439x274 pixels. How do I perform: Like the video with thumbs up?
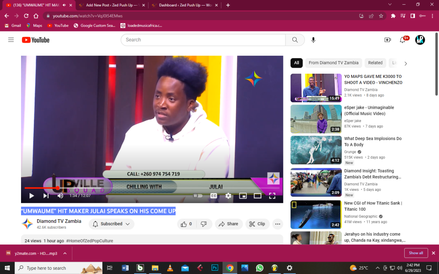[187, 224]
